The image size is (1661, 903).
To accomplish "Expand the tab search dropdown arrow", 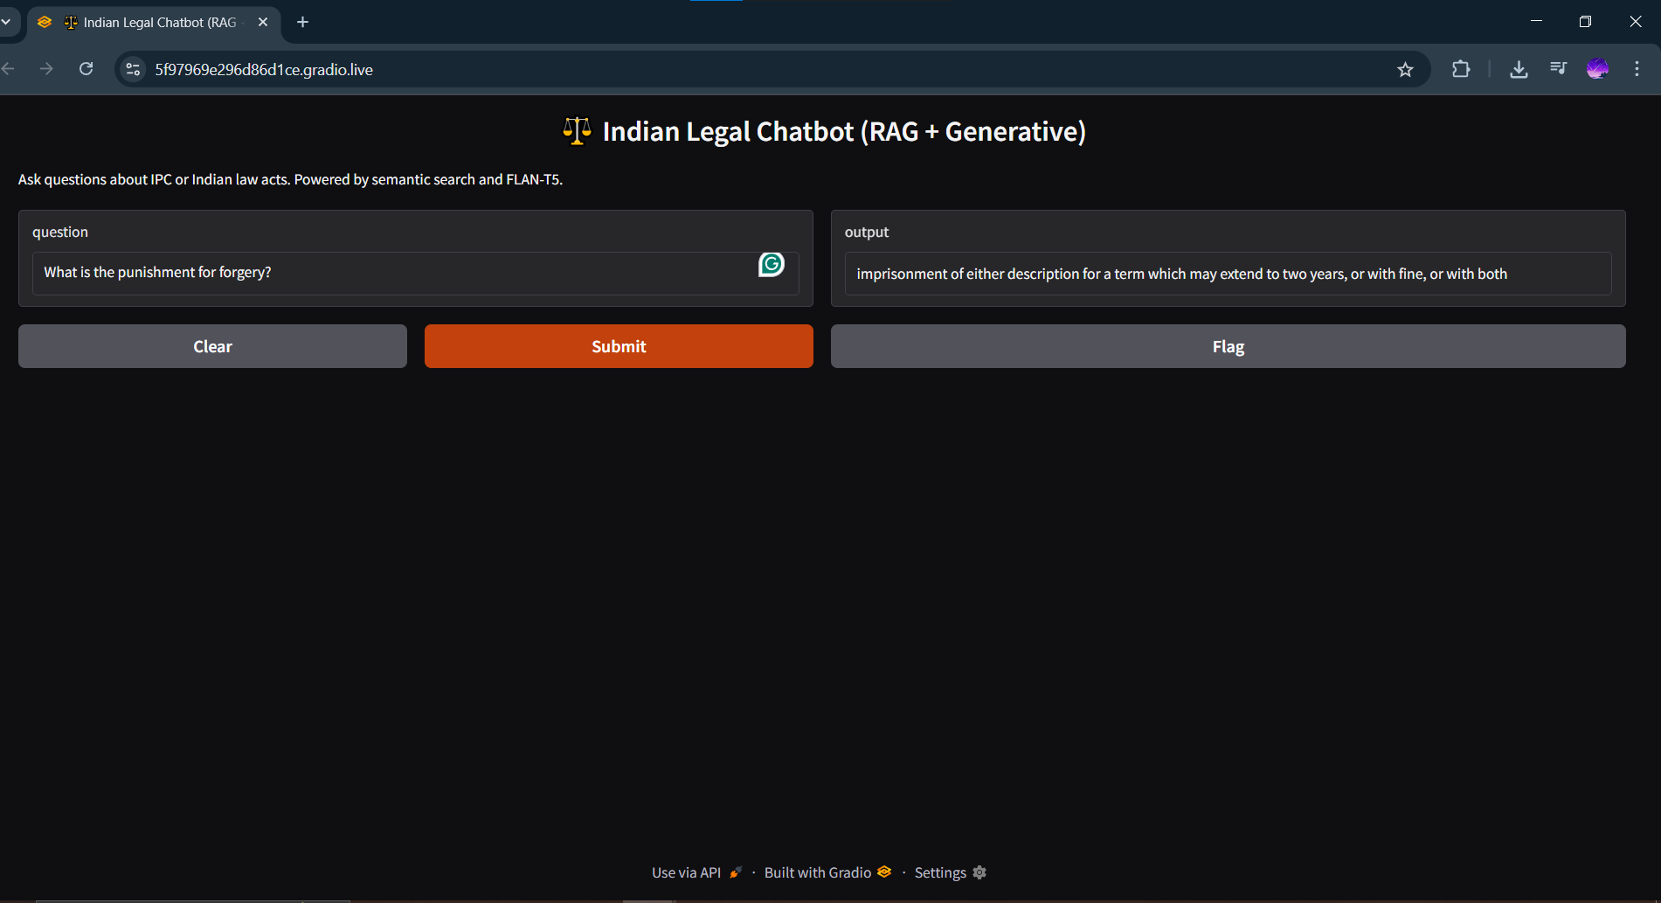I will (x=6, y=22).
